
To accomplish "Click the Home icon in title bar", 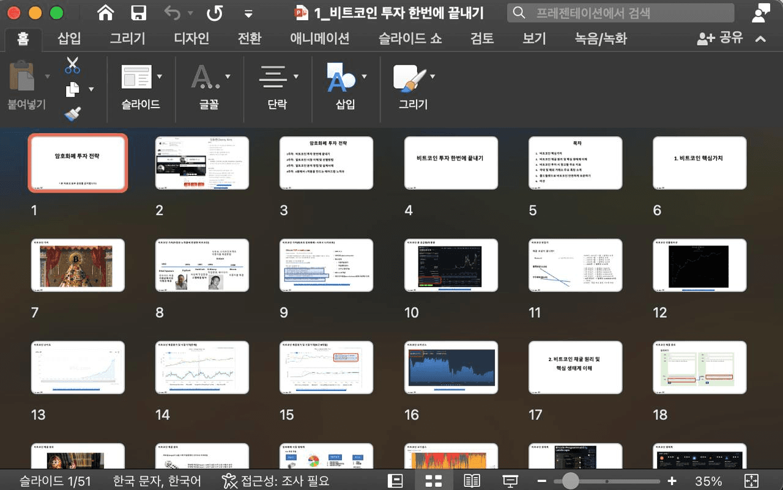I will click(106, 12).
